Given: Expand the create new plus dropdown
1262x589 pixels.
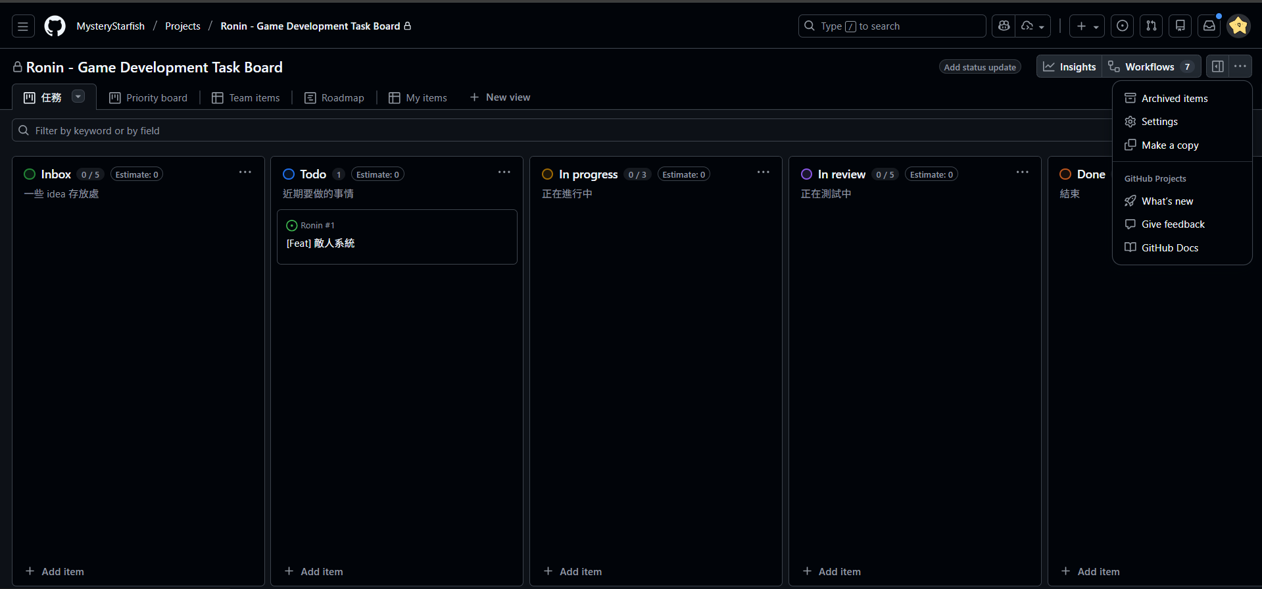Looking at the screenshot, I should [x=1087, y=26].
